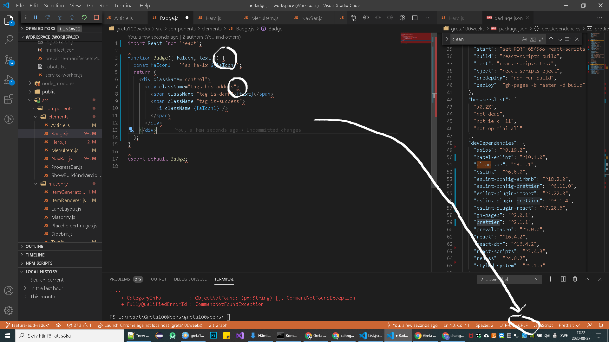This screenshot has height=342, width=609.
Task: Open the Explorer view in activity bar
Action: 9,20
